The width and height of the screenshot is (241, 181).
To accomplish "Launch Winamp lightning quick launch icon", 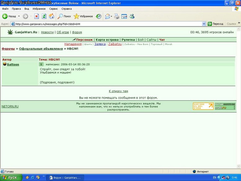I will [27, 178].
